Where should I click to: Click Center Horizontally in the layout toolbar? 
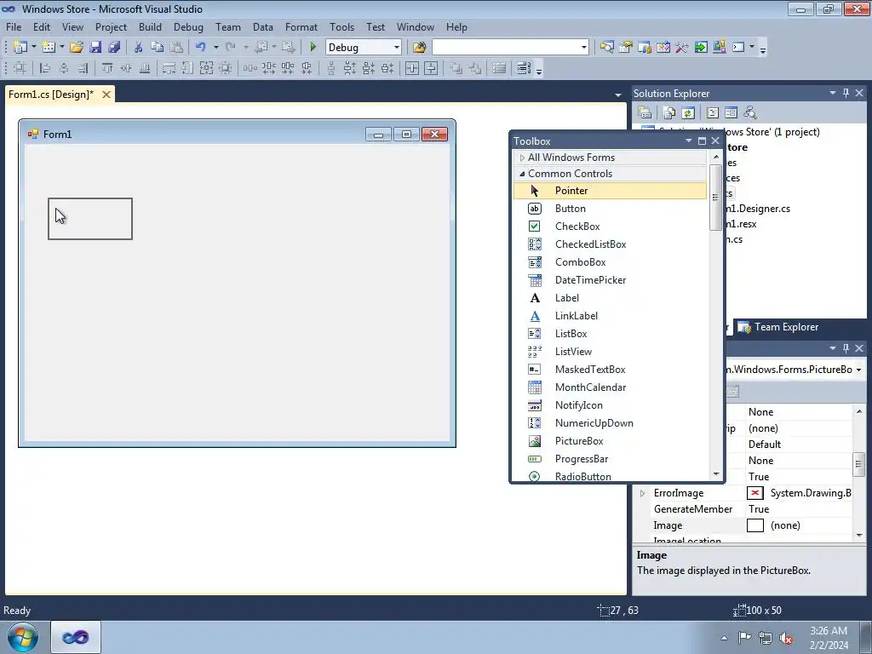412,68
